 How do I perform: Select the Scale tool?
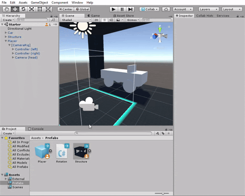[31, 9]
